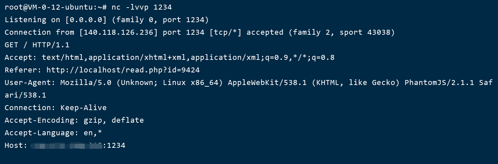Click the nc -lvvp 1234 command
The image size is (498, 164).
click(x=142, y=7)
